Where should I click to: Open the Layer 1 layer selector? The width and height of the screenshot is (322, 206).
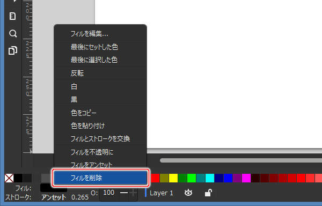tap(161, 193)
